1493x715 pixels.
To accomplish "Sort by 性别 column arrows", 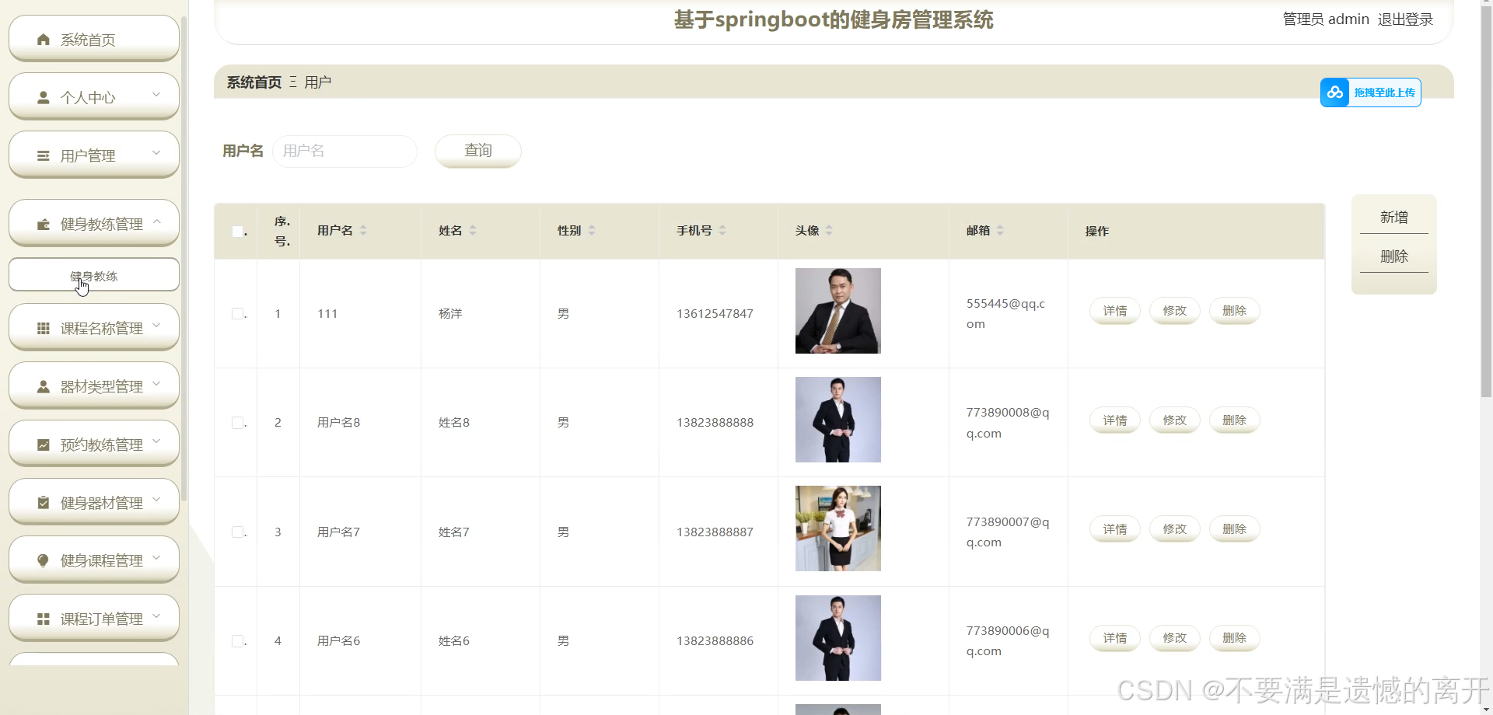I will point(592,231).
